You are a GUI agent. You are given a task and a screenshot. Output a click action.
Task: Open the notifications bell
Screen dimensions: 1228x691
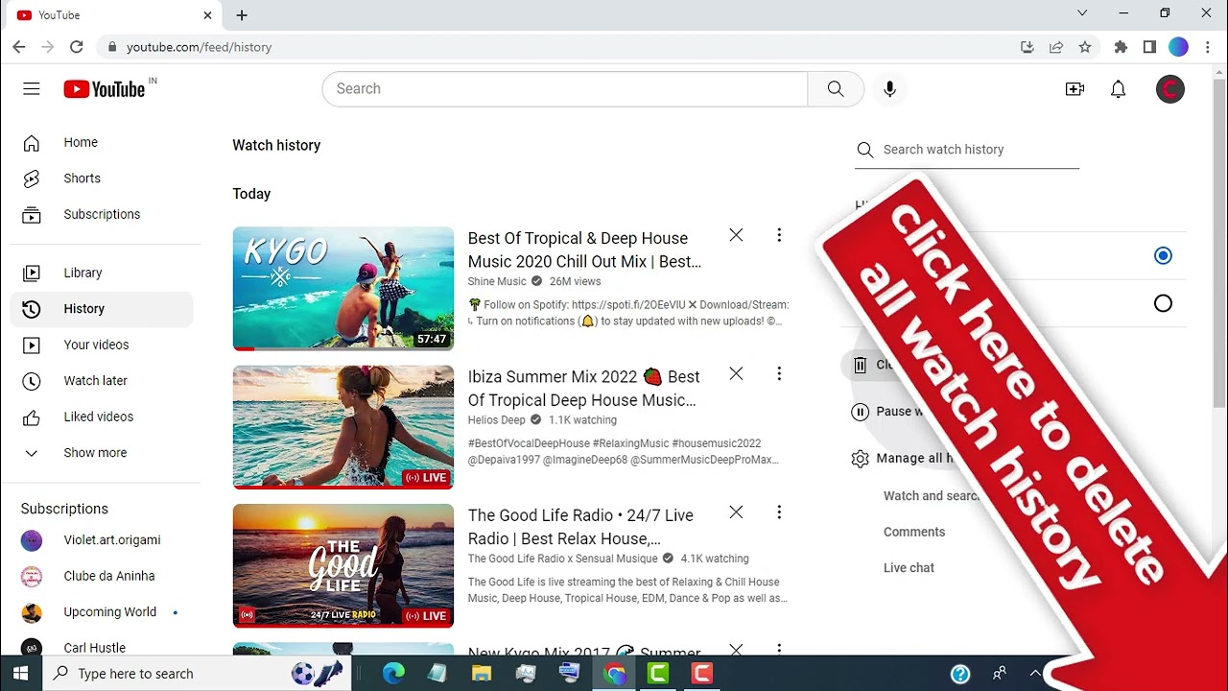coord(1118,89)
